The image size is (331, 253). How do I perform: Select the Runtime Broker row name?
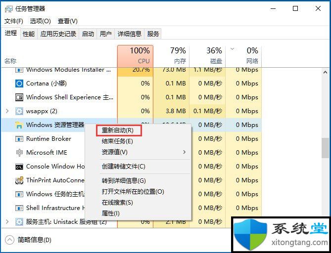[x=48, y=139]
